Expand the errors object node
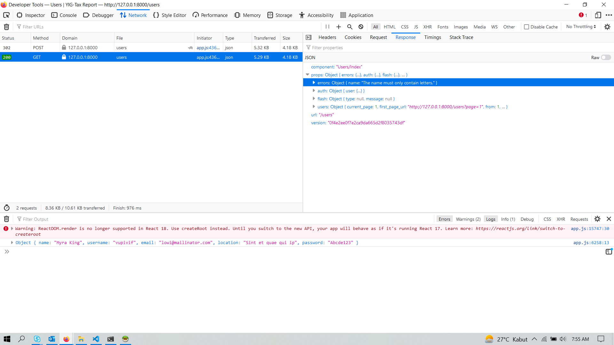This screenshot has width=614, height=345. (314, 83)
